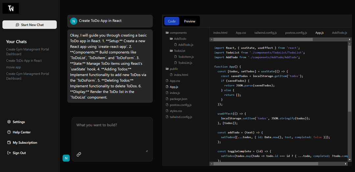355x172 pixels.
Task: Click the N avatar in chat title
Action: click(x=74, y=21)
